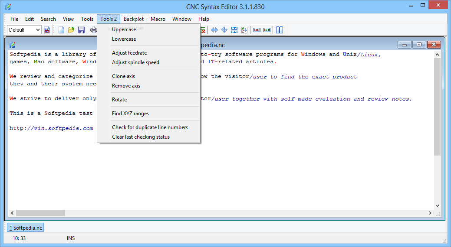Screen dimensions: 451x247
Task: Open the Backplot menu
Action: click(133, 19)
